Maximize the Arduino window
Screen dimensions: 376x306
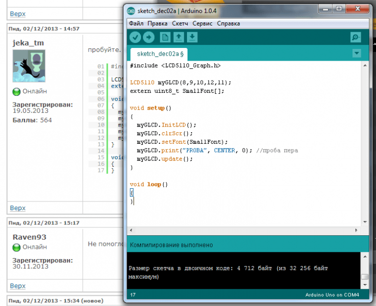[339, 9]
